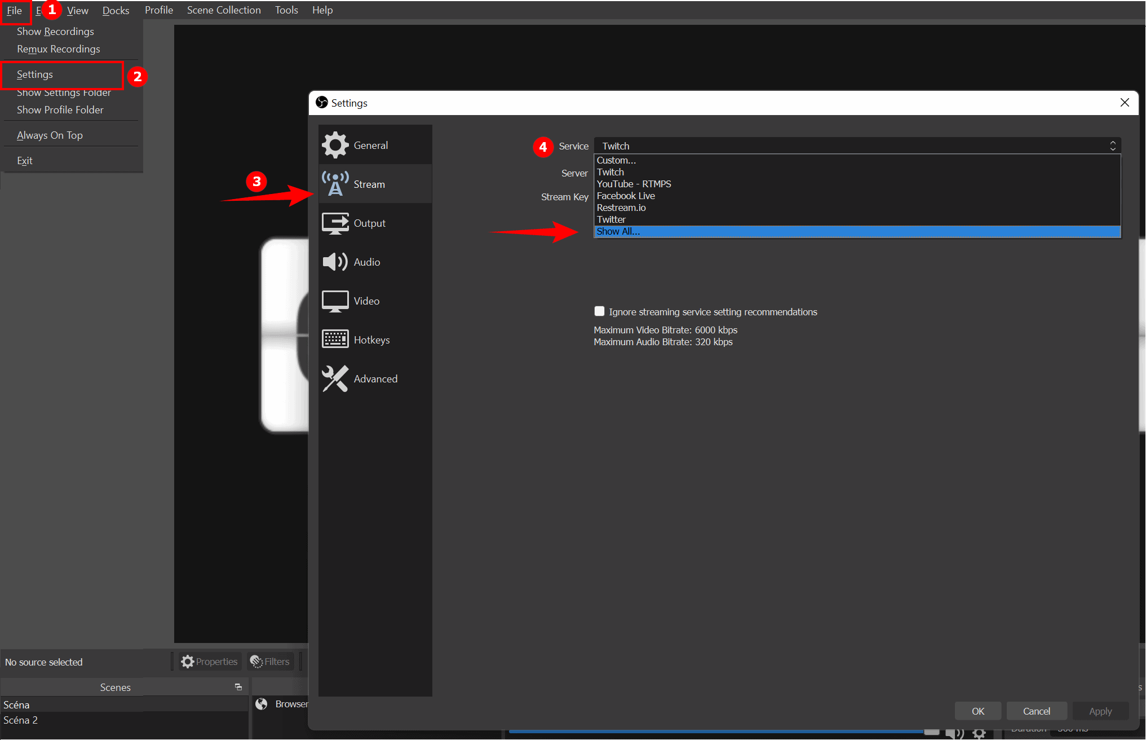Image resolution: width=1146 pixels, height=740 pixels.
Task: Click the Browser source globe icon
Action: [x=262, y=704]
